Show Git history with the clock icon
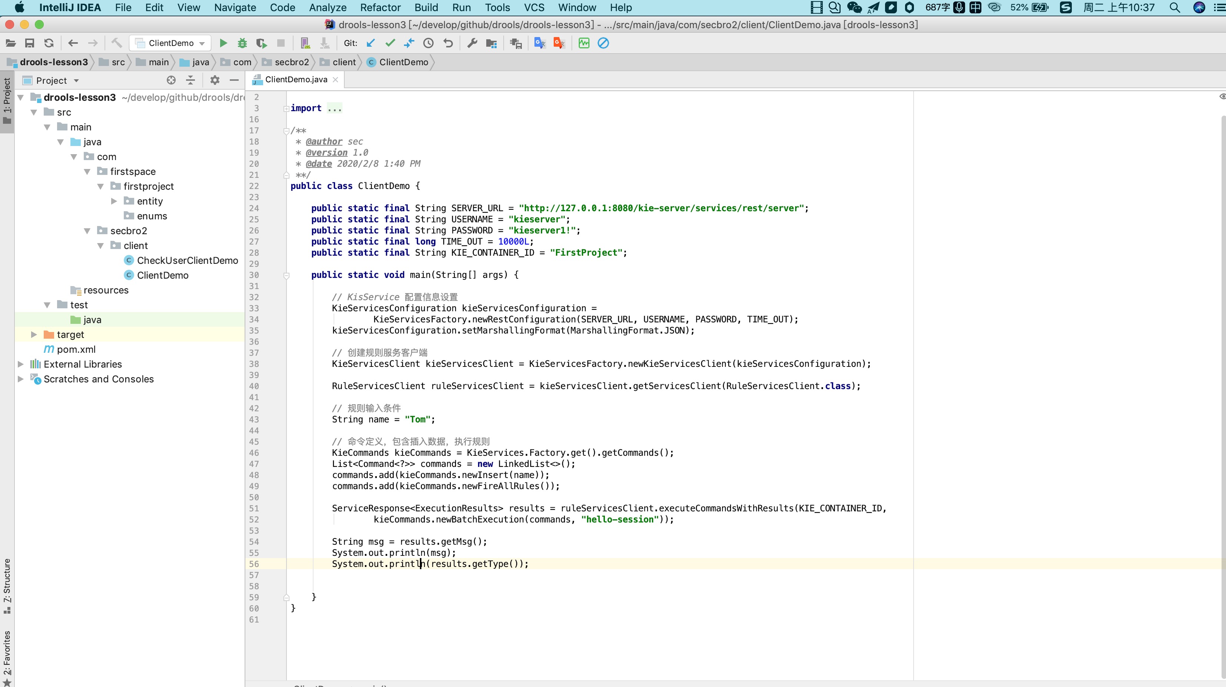The height and width of the screenshot is (687, 1226). 428,43
